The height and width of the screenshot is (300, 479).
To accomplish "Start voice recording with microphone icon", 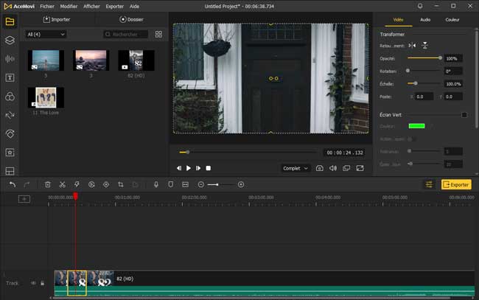I will coord(156,184).
